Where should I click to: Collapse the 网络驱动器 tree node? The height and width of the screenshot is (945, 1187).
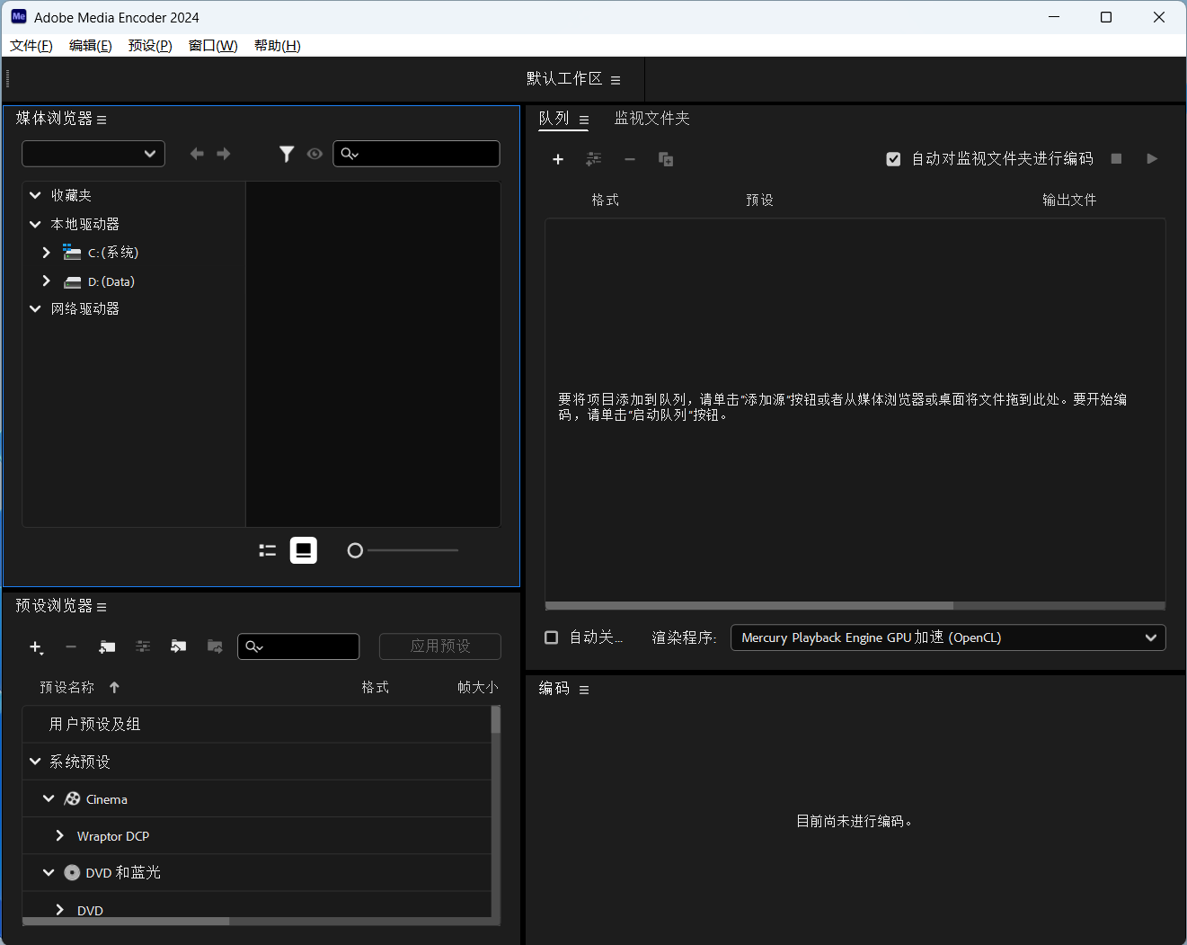coord(35,308)
